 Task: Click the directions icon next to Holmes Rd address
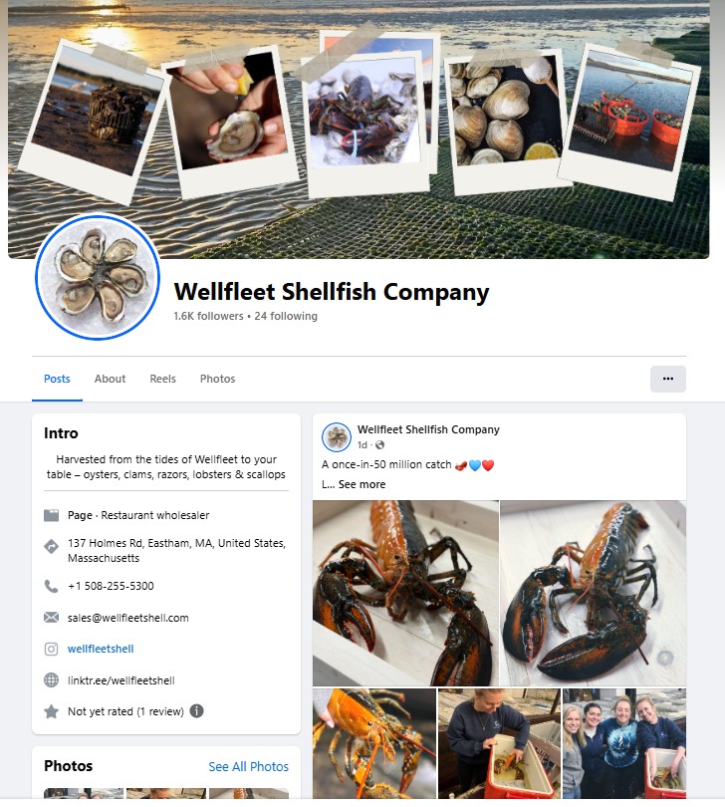coord(51,547)
